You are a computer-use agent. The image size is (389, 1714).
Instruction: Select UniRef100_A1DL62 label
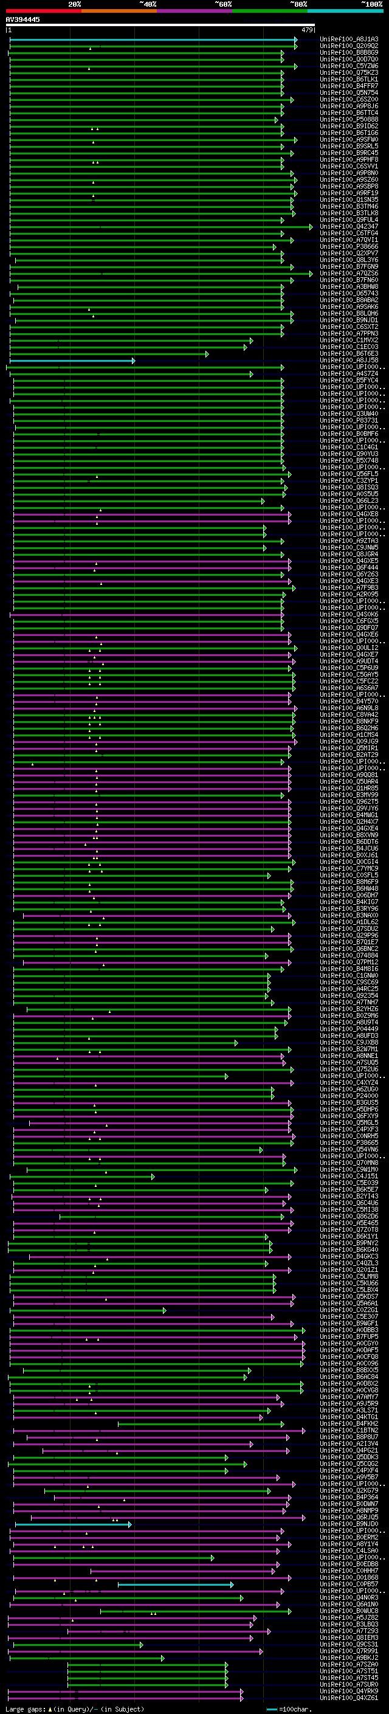tap(349, 922)
